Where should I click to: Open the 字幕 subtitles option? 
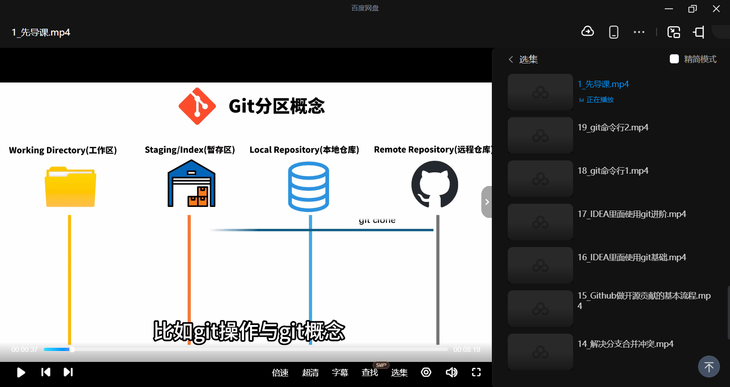[340, 373]
